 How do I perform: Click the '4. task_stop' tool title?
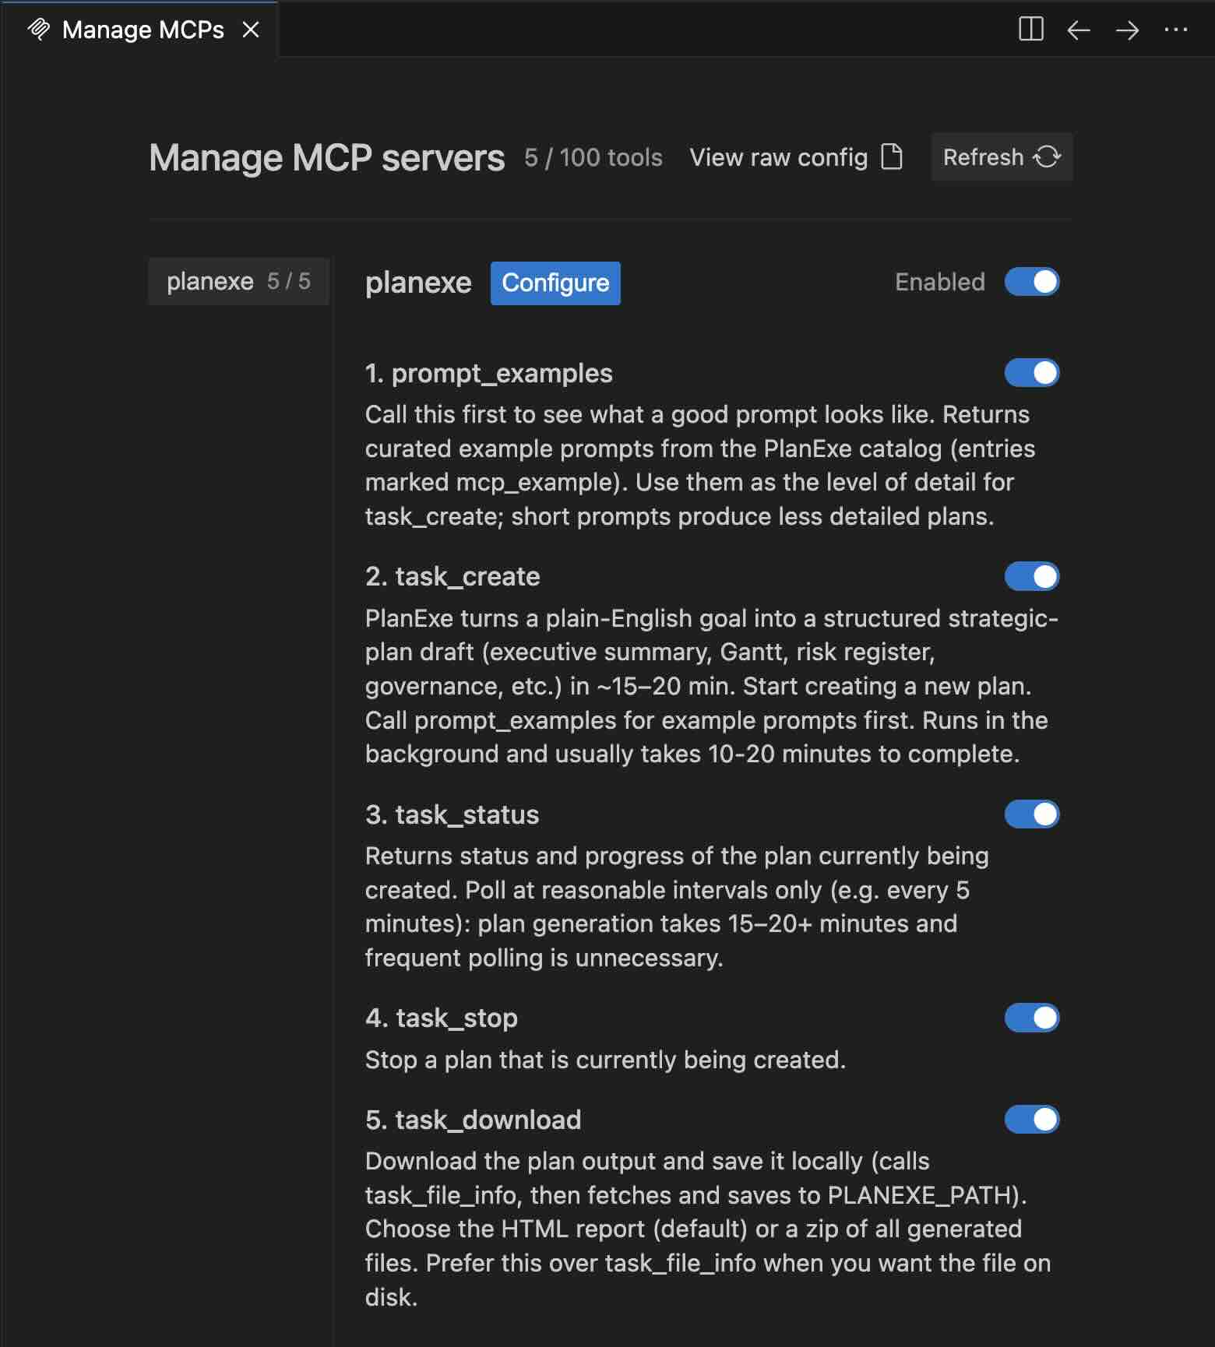(x=442, y=1018)
